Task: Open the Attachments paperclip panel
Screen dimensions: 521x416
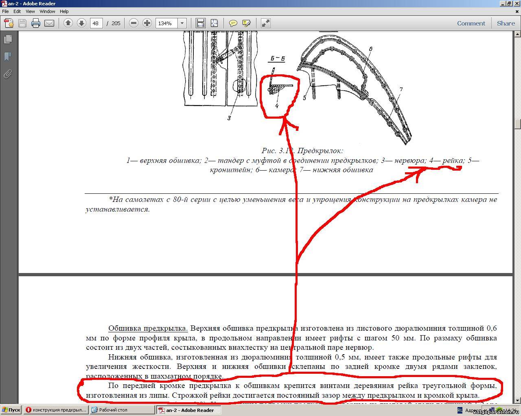Action: [x=8, y=74]
